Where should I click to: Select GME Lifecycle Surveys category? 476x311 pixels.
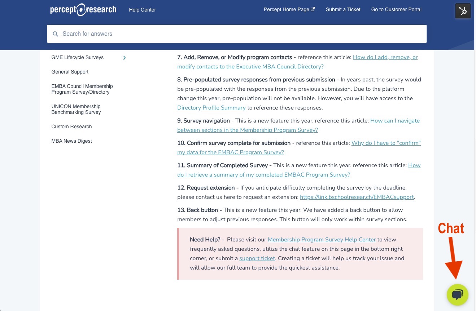(x=78, y=57)
